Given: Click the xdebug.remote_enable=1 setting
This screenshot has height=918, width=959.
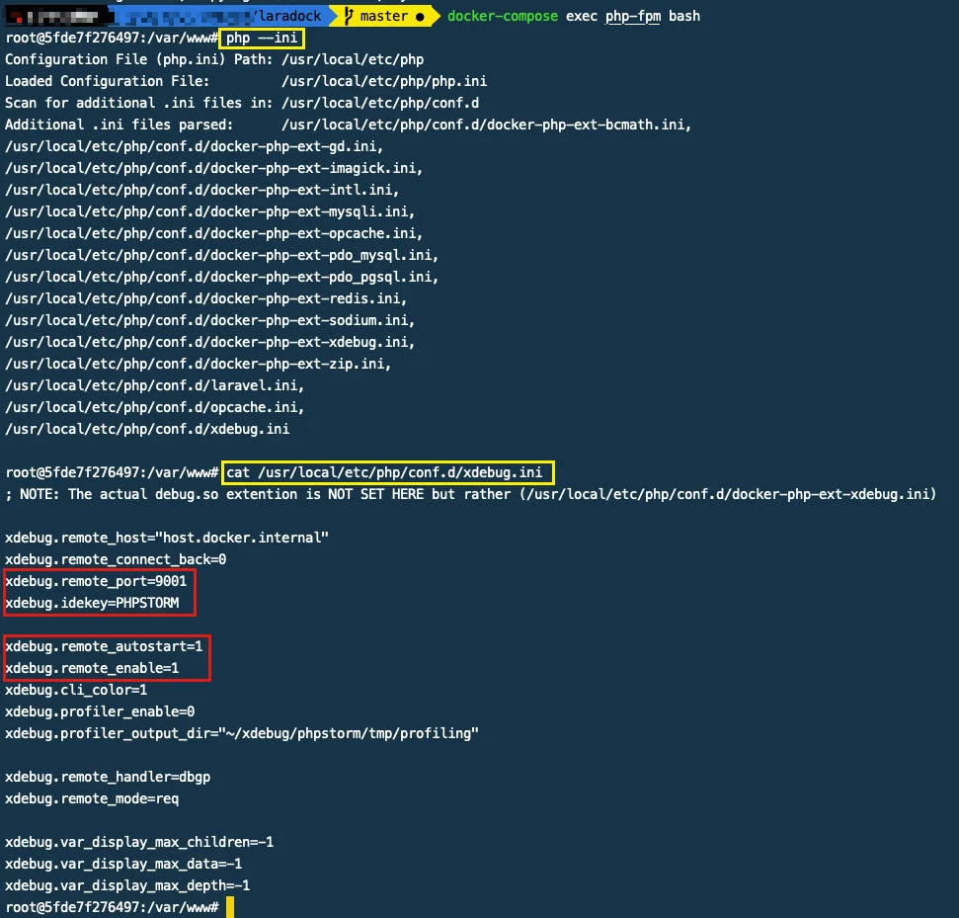Looking at the screenshot, I should [92, 668].
